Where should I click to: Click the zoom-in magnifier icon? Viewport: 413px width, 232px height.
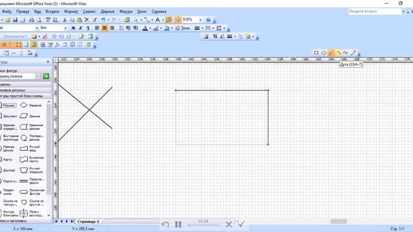[43, 44]
